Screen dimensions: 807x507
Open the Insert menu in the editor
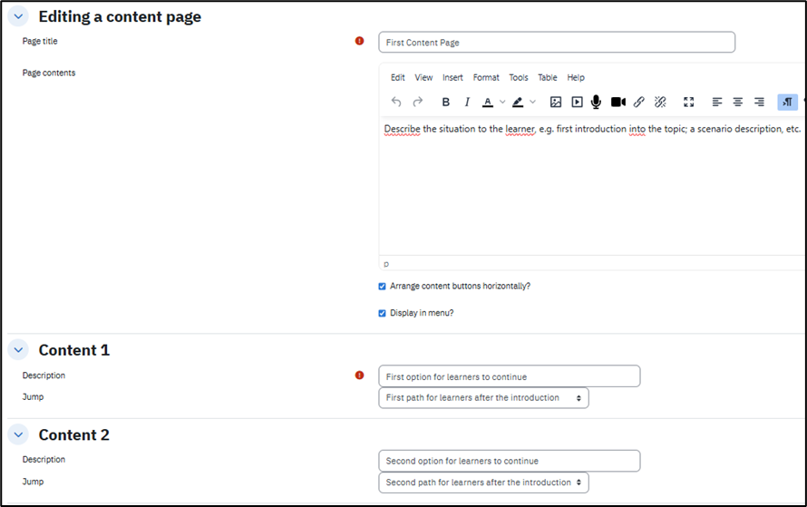coord(452,78)
